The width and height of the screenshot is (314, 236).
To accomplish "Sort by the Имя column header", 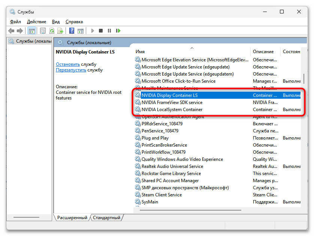I will tap(192, 52).
